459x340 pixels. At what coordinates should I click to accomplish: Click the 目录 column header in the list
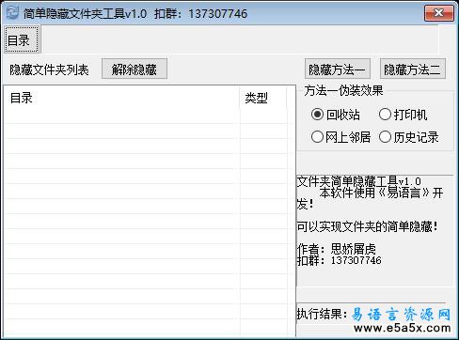[122, 98]
